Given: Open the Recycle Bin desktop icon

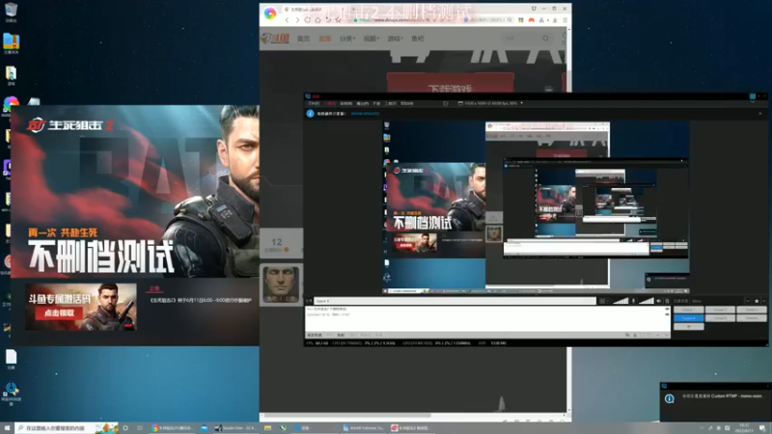Looking at the screenshot, I should (11, 12).
